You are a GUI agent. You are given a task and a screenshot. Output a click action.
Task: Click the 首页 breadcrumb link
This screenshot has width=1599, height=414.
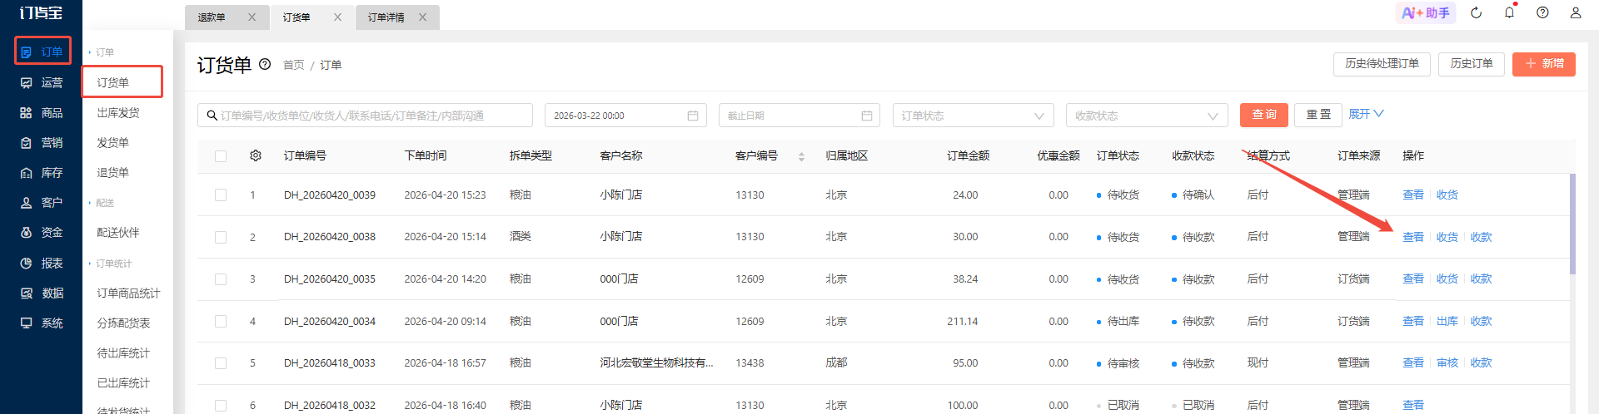tap(294, 65)
